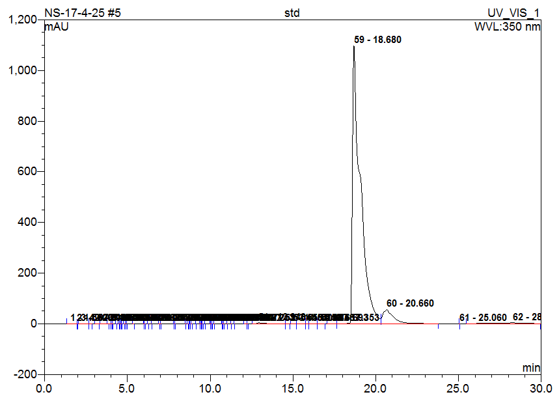The height and width of the screenshot is (401, 559).
Task: Select the 'std' title text
Action: click(292, 13)
